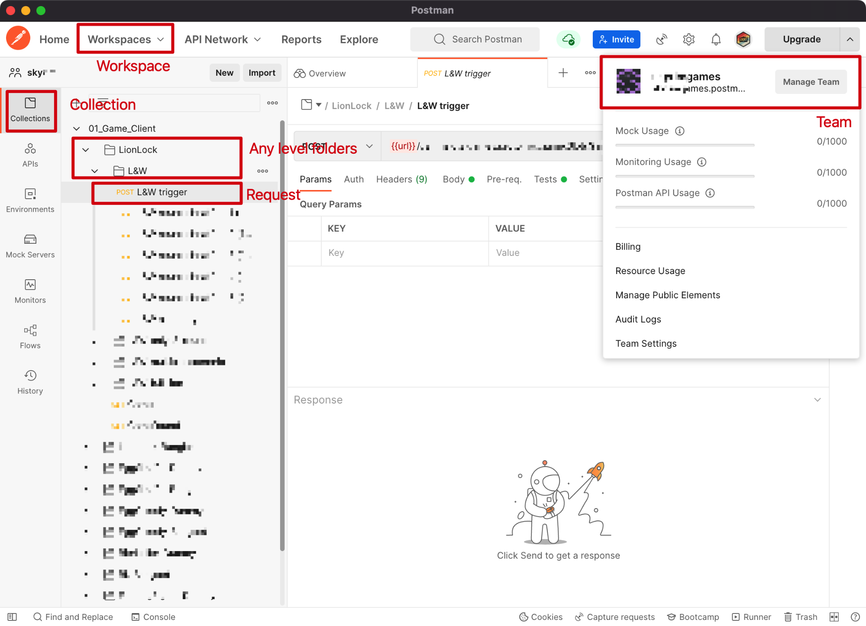Open the notifications bell

tap(716, 39)
